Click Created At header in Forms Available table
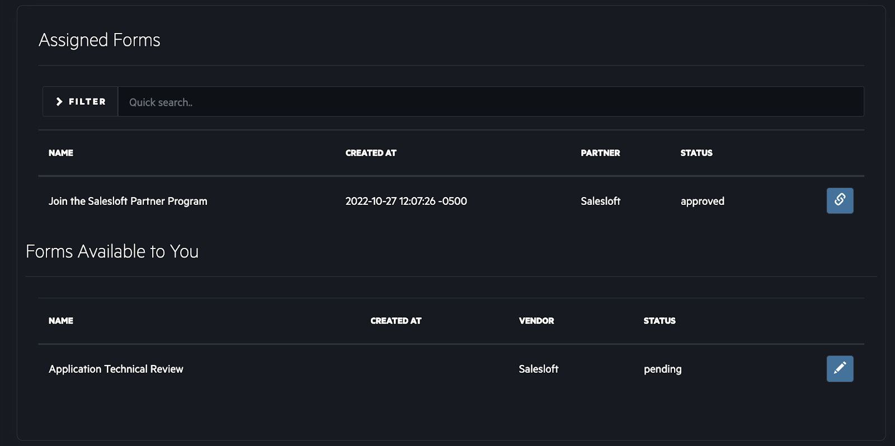The height and width of the screenshot is (446, 895). 395,321
